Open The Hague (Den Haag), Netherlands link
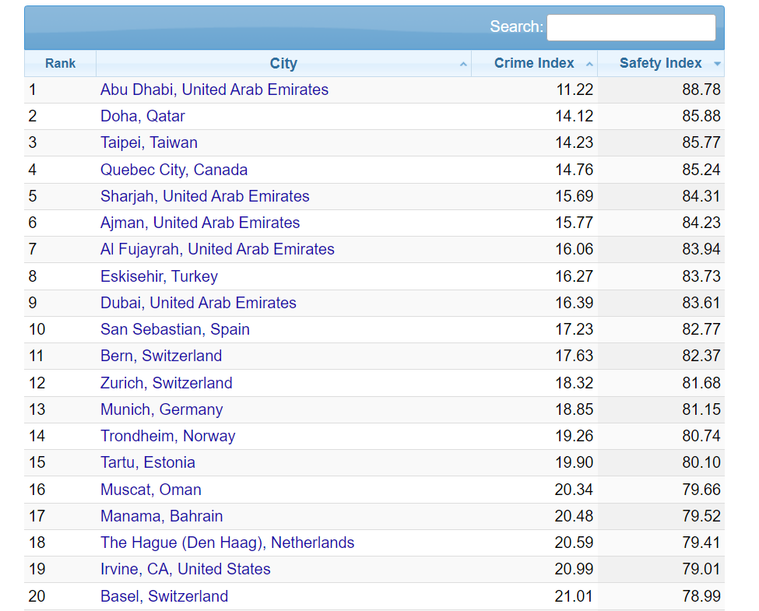759x611 pixels. 227,543
